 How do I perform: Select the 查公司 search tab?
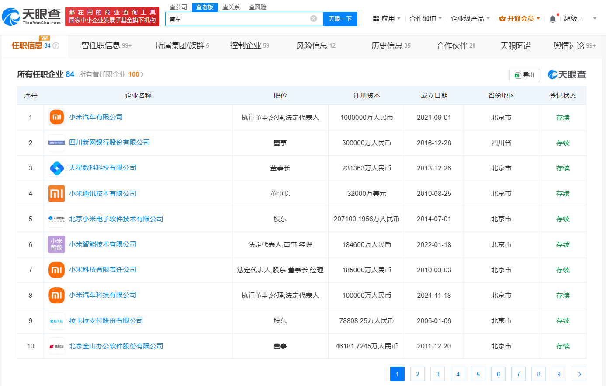(178, 7)
